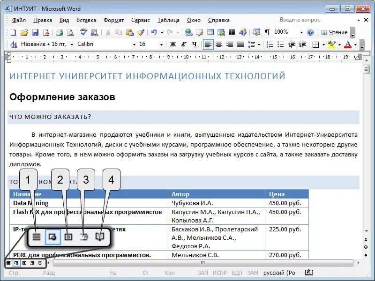
Task: Toggle italic (К) formatting
Action: click(183, 44)
